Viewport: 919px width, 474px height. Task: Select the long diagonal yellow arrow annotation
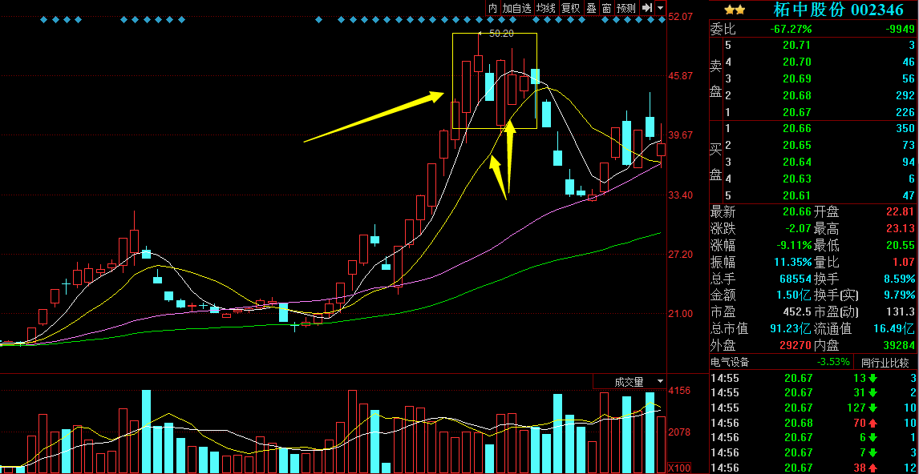[373, 118]
